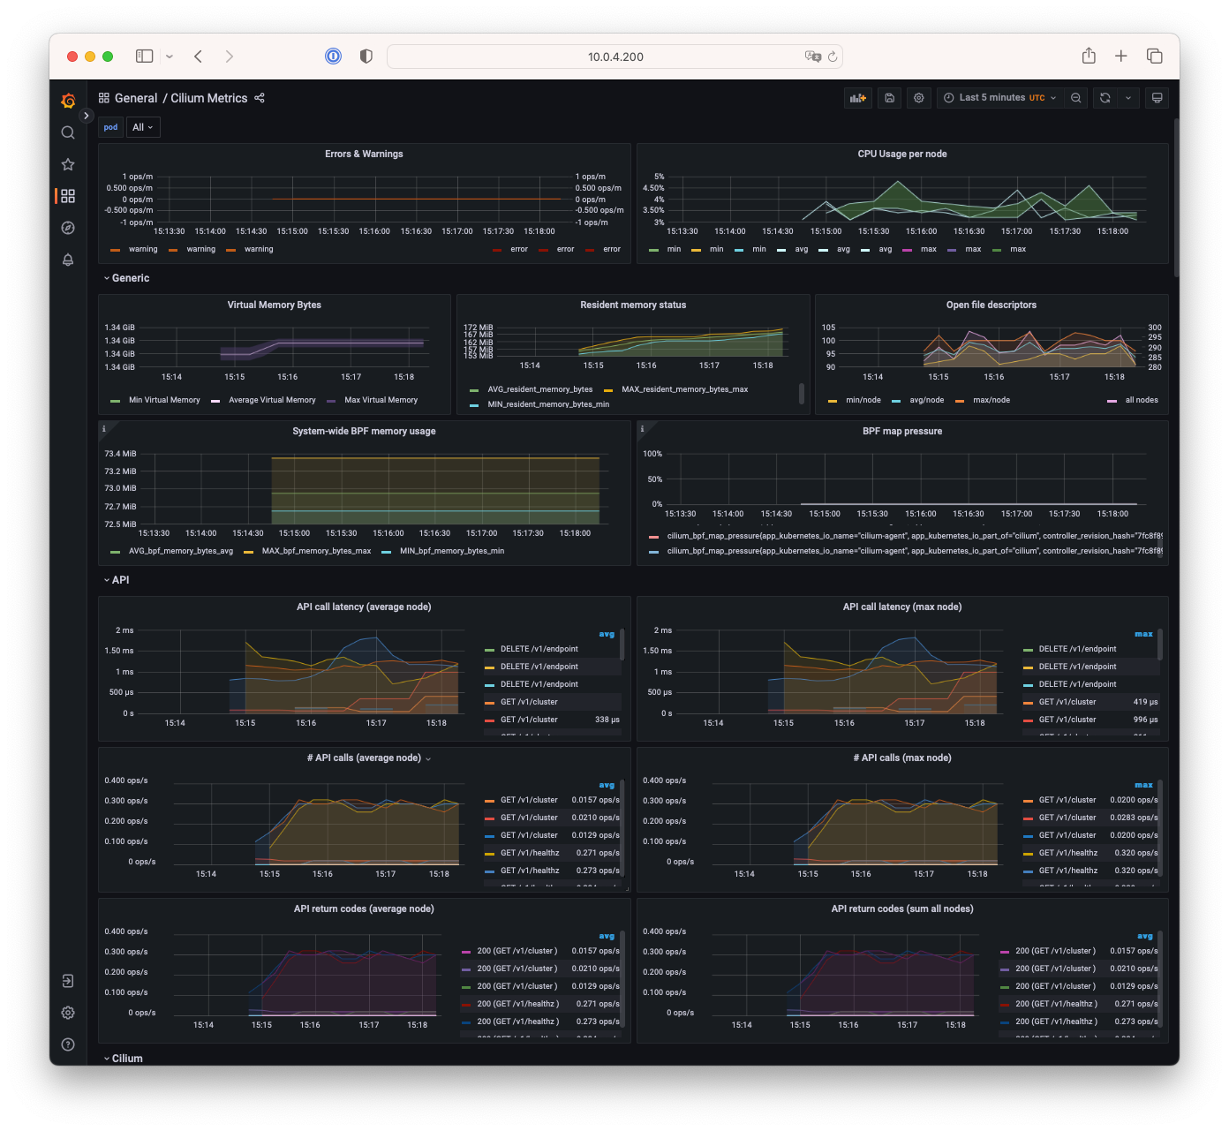The image size is (1229, 1131).
Task: Toggle MIN_bpf_memory_bytes_min legend series
Action: (452, 551)
